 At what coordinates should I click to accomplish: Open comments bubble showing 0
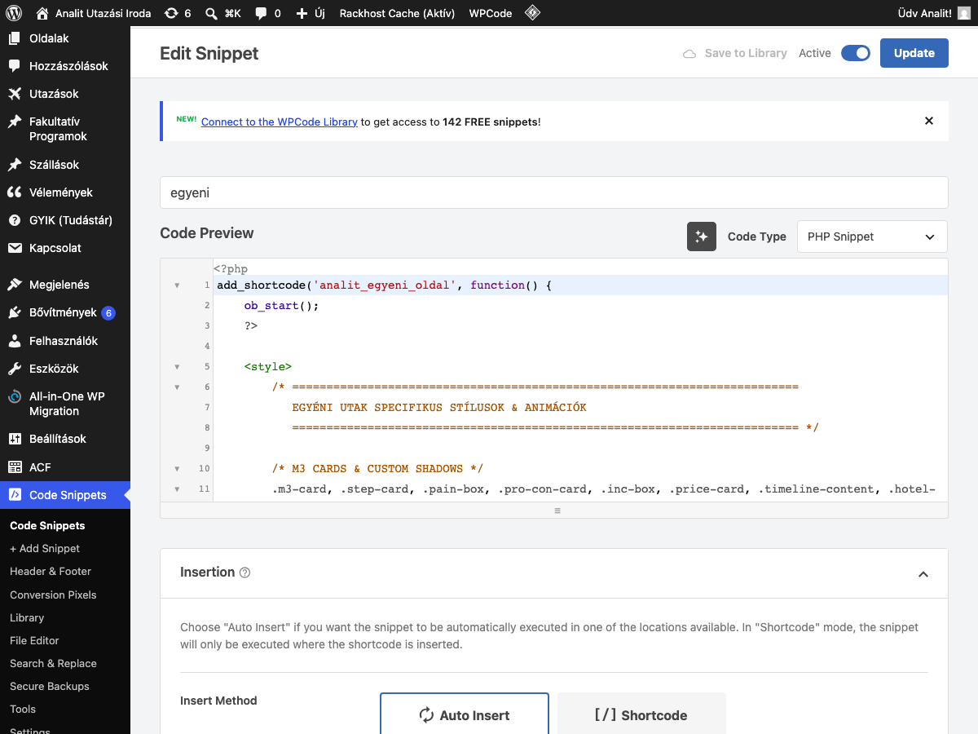coord(267,13)
